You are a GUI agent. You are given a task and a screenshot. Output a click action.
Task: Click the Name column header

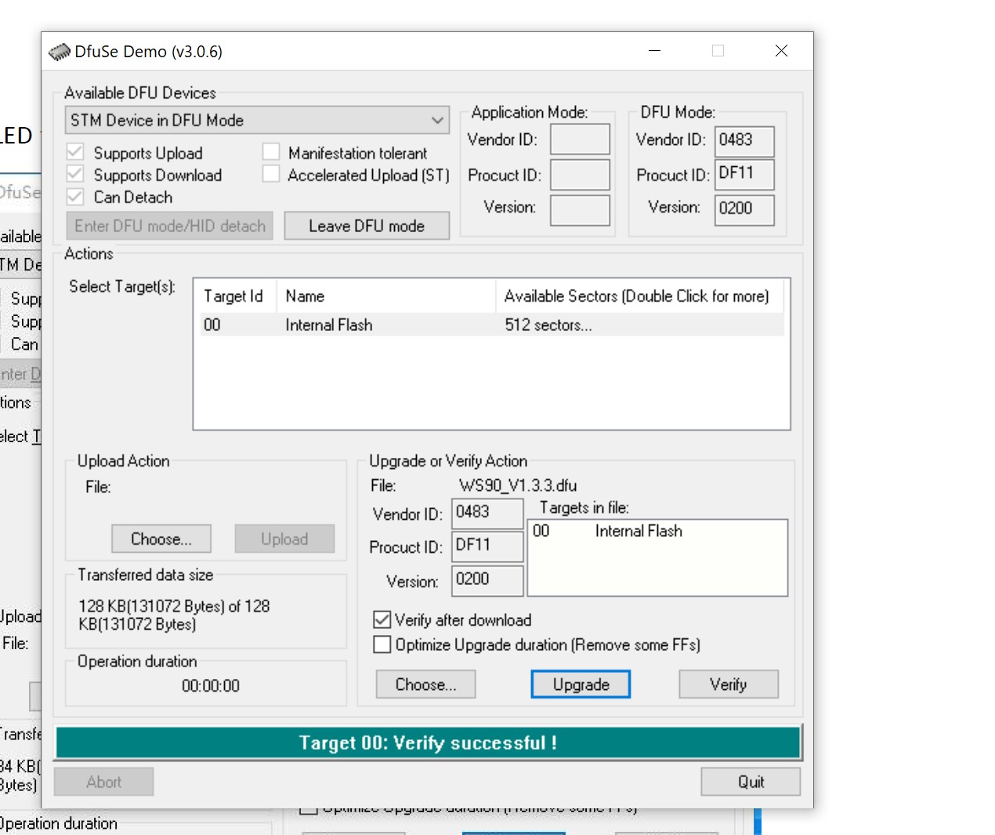[306, 296]
